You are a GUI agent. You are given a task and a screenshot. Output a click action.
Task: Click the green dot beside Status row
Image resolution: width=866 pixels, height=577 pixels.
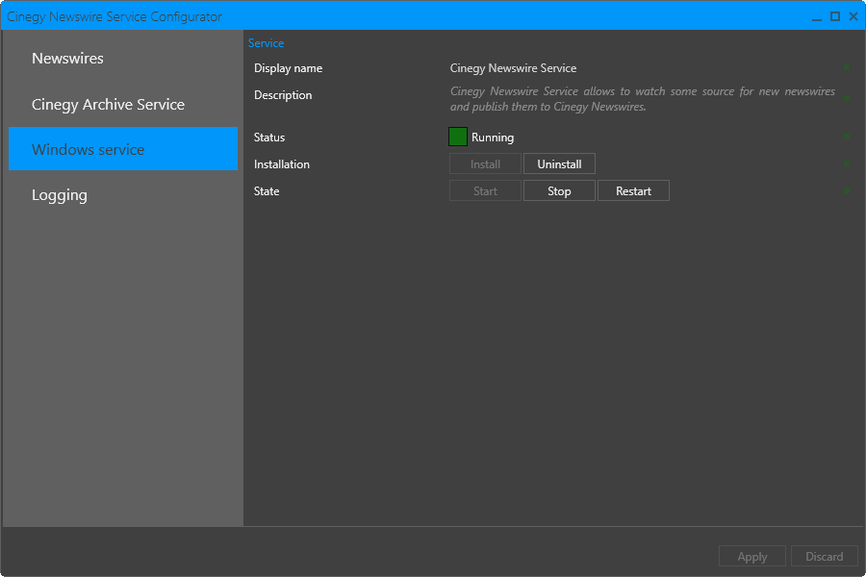tap(847, 137)
